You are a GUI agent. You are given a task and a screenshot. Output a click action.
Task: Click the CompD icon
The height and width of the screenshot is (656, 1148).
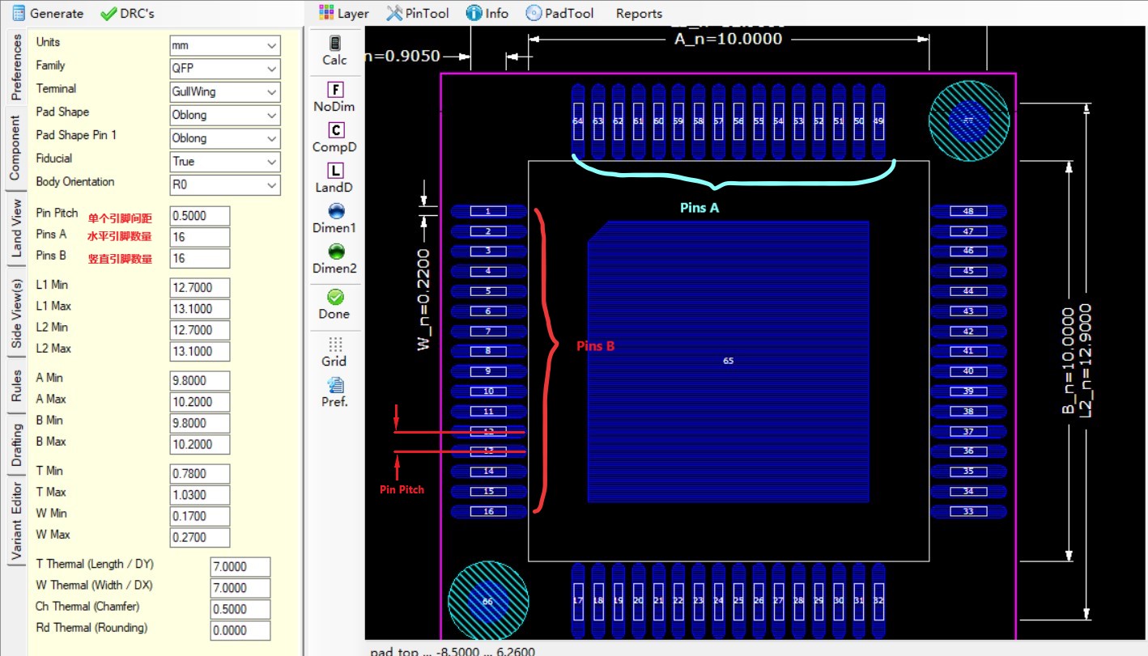334,137
